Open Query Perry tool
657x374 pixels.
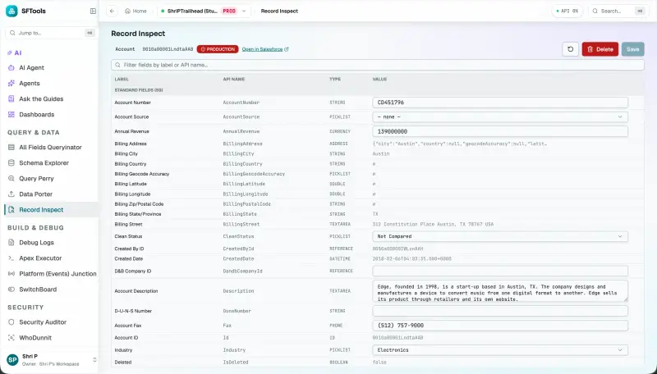click(x=36, y=178)
